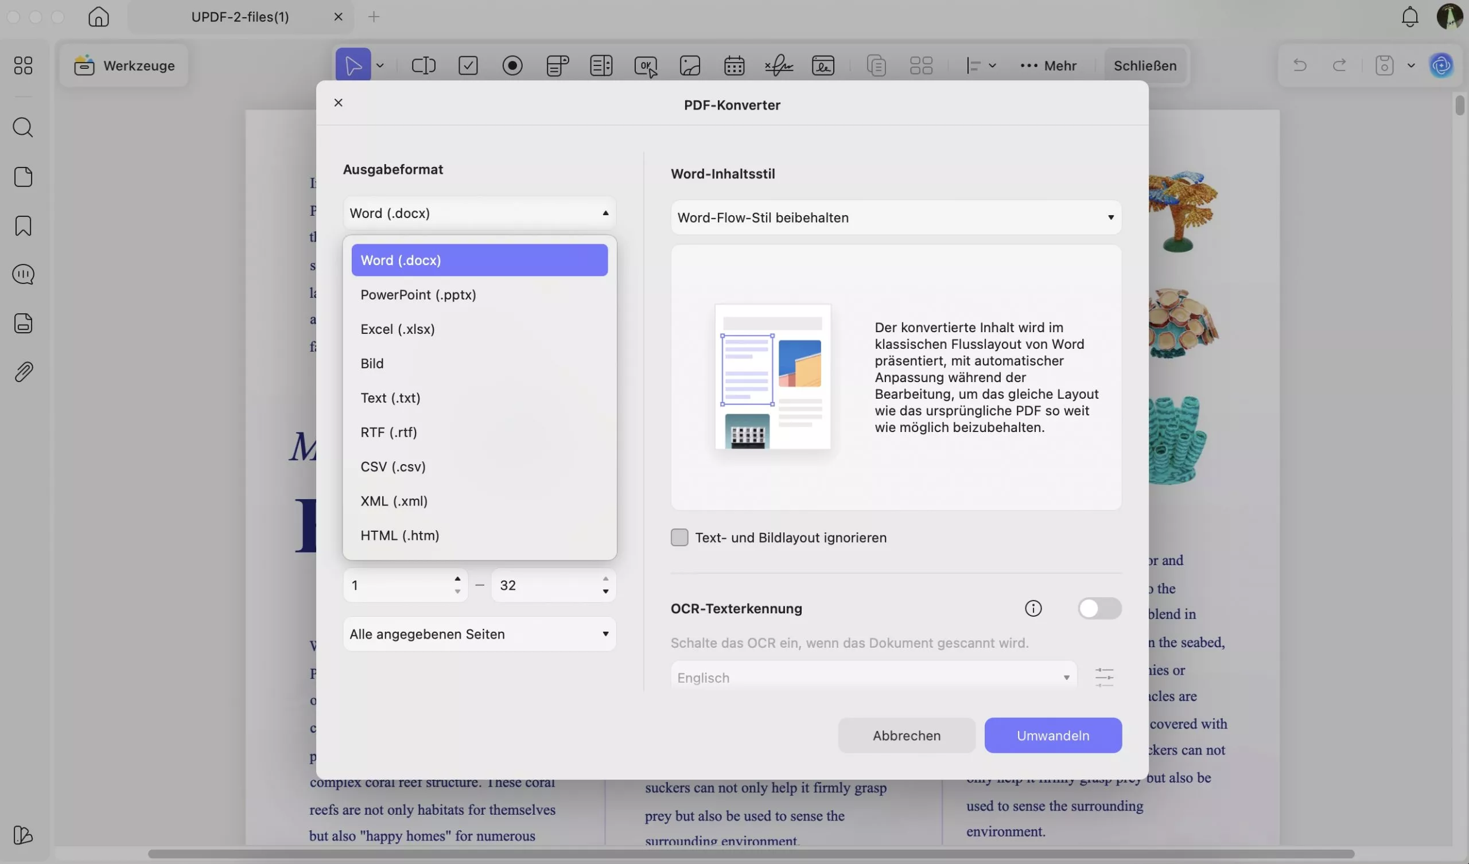
Task: Select PowerPoint (.pptx) from the format list
Action: click(x=418, y=295)
